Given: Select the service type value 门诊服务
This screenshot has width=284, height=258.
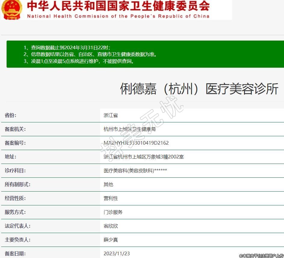Looking at the screenshot, I should [x=113, y=212].
